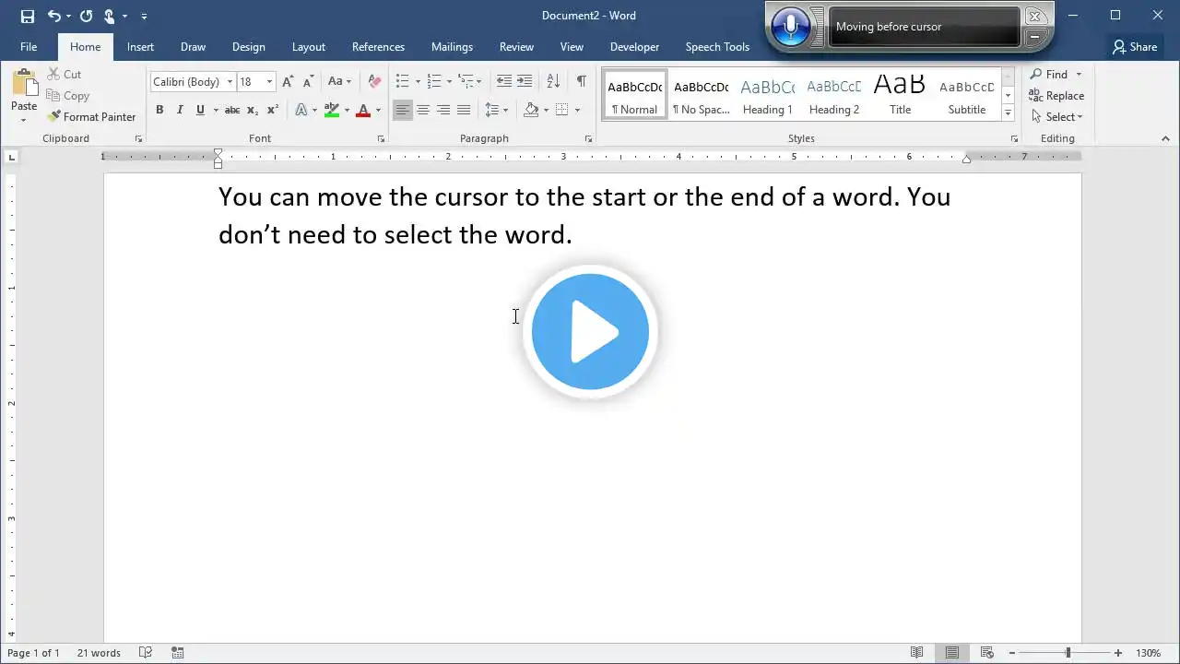Click the Grow Font size icon
This screenshot has height=664, width=1180.
(289, 82)
